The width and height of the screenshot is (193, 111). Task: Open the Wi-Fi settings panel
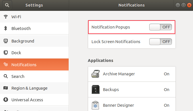click(34, 17)
